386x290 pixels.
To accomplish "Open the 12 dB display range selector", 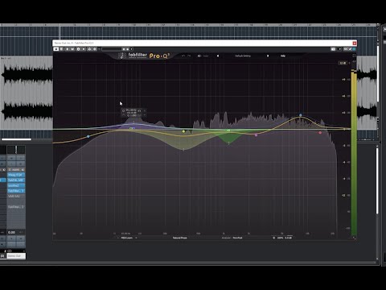I will pyautogui.click(x=343, y=63).
